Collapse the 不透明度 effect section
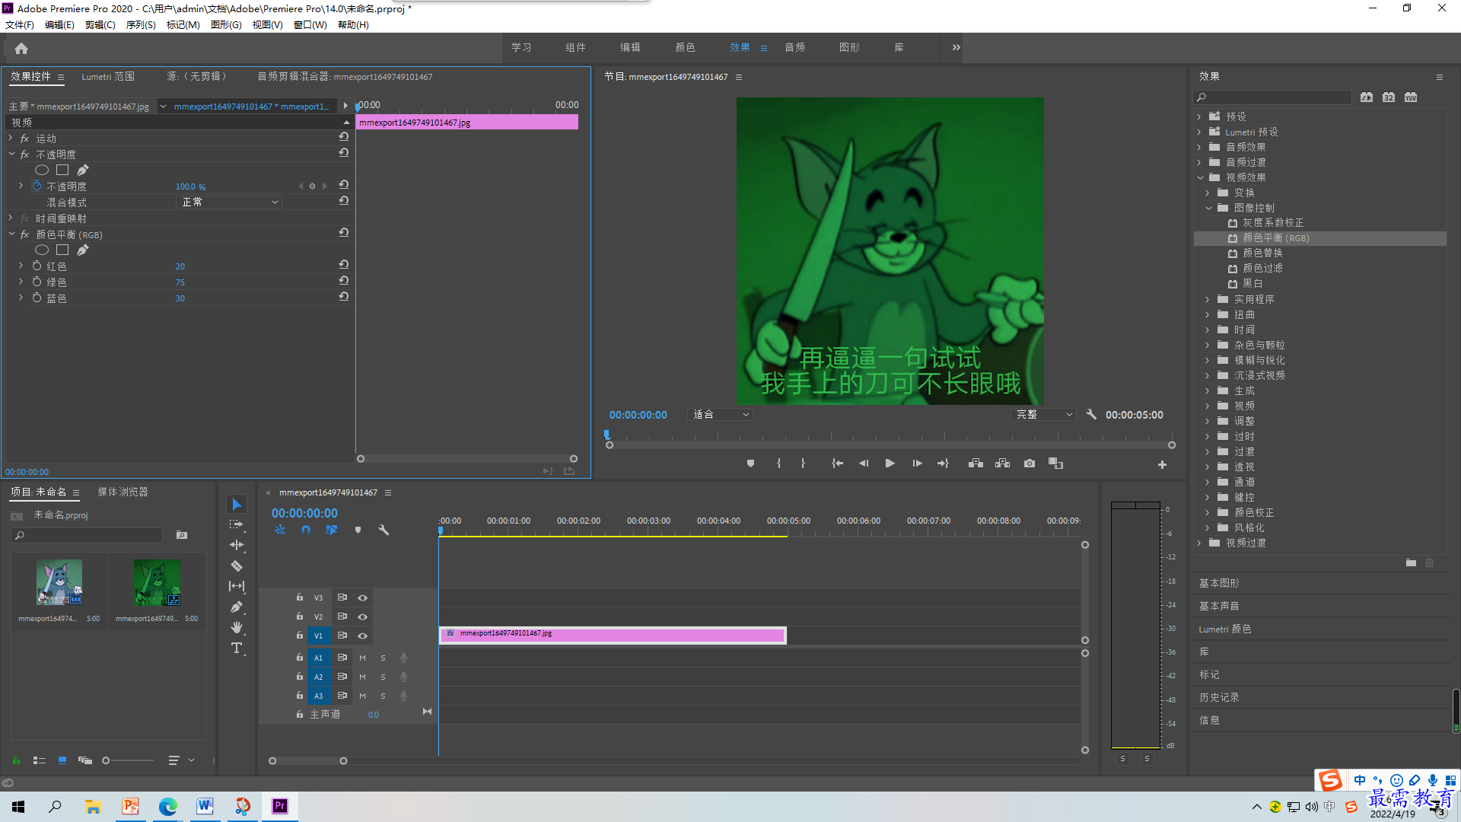The height and width of the screenshot is (822, 1461). (11, 155)
